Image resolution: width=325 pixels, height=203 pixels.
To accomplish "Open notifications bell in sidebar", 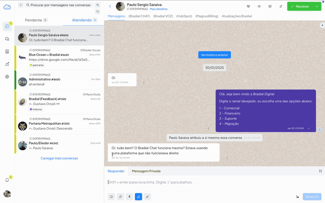I will 7,179.
